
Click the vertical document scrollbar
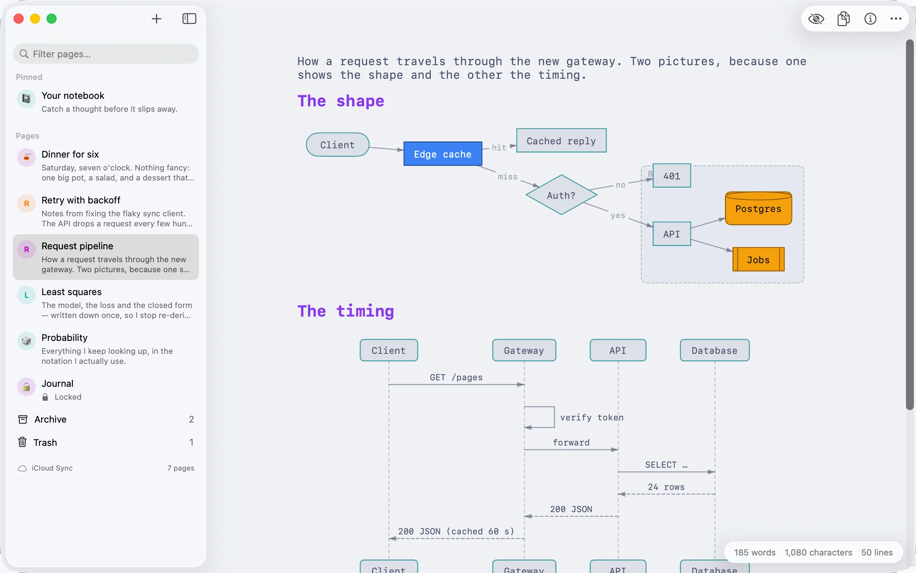[x=910, y=224]
